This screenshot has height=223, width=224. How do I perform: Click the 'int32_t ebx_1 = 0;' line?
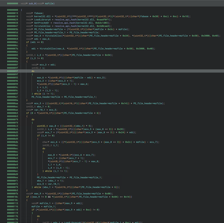tap(38, 107)
